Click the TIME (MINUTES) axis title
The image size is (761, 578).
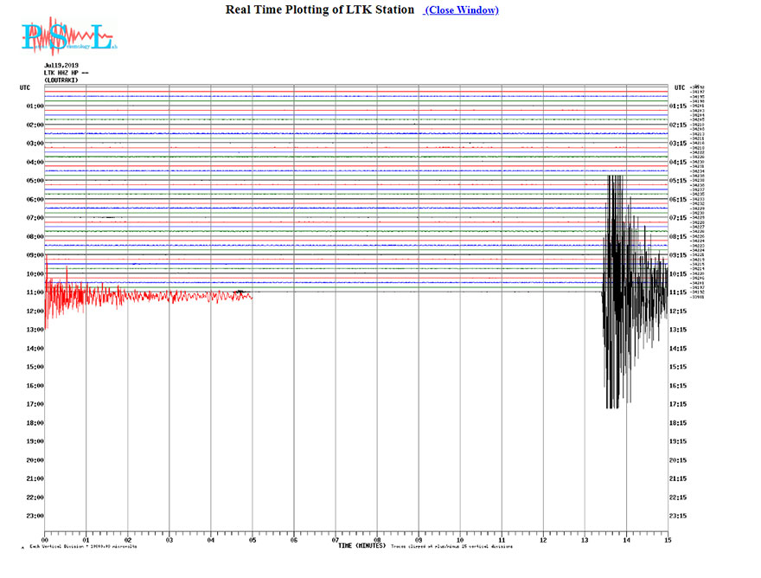click(x=361, y=546)
